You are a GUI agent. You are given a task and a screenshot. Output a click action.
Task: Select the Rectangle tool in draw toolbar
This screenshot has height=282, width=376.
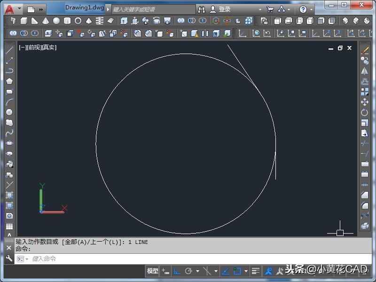pos(9,92)
